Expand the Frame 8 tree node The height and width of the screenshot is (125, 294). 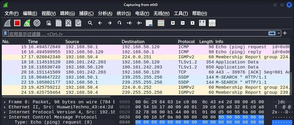4,102
